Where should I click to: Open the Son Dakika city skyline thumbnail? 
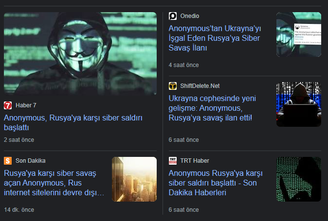[134, 179]
